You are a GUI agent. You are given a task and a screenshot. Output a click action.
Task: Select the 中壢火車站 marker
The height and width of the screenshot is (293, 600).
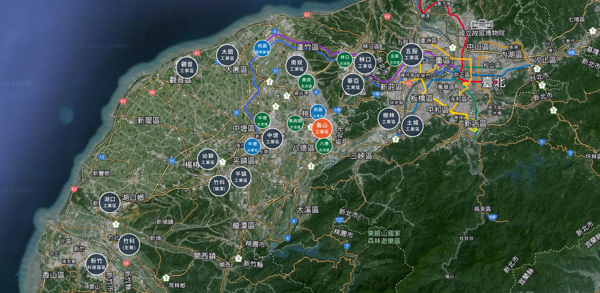pos(252,147)
